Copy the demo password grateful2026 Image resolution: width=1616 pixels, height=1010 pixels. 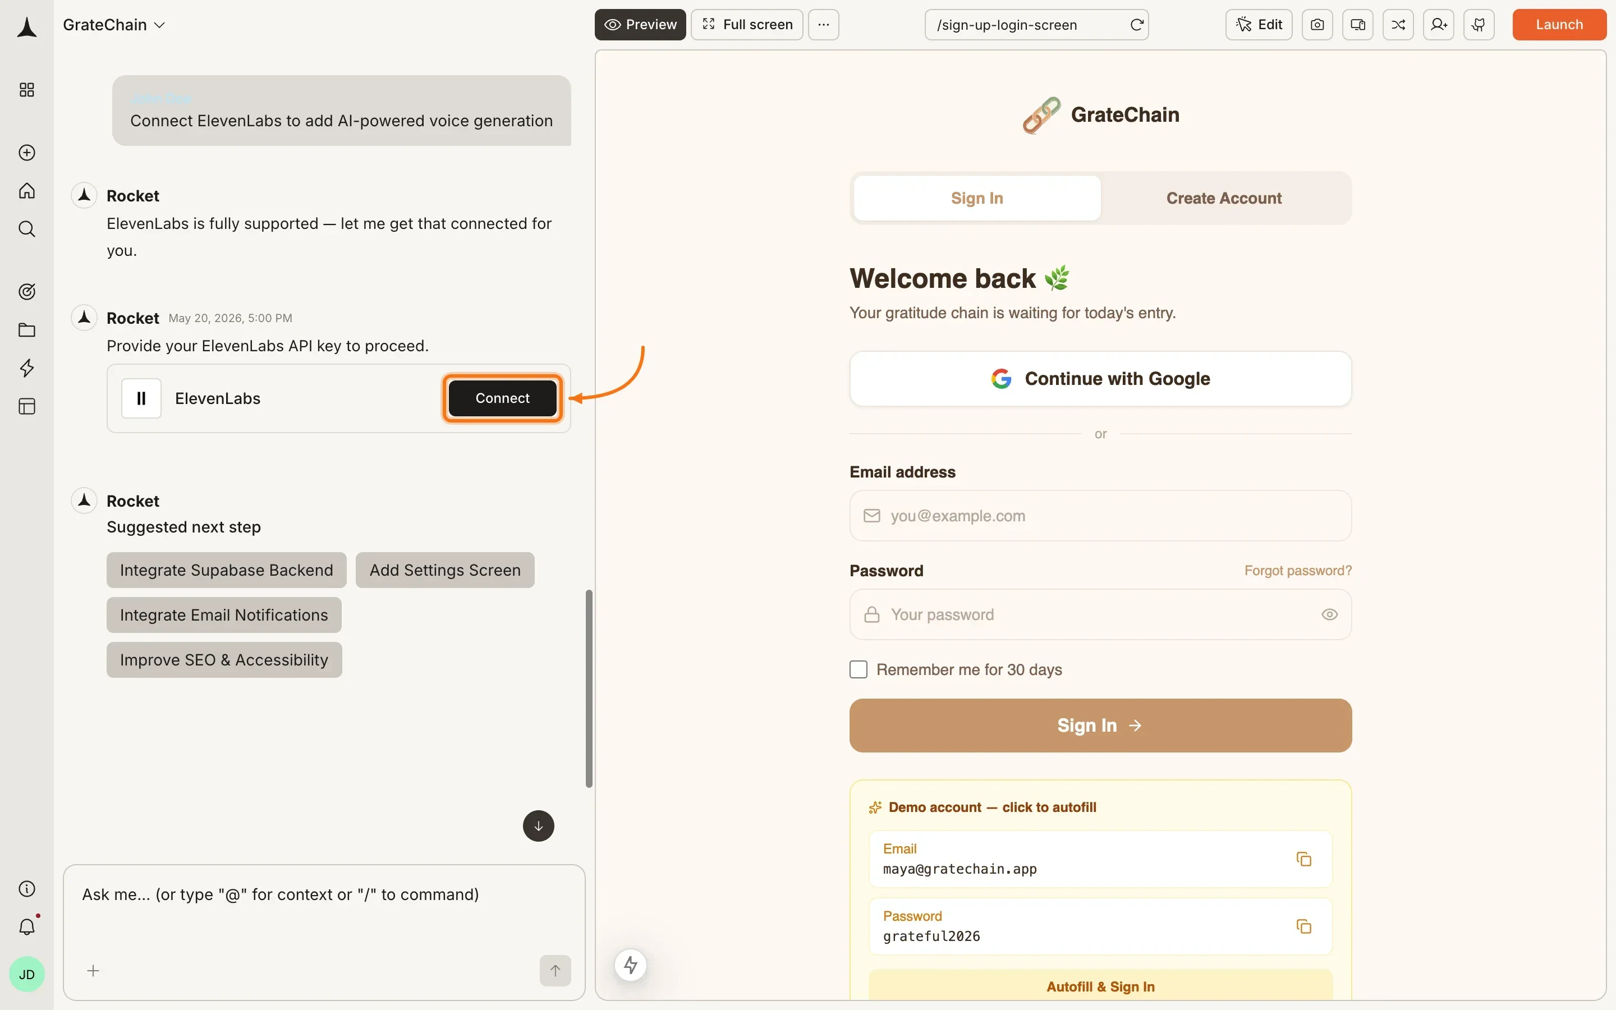pos(1303,926)
